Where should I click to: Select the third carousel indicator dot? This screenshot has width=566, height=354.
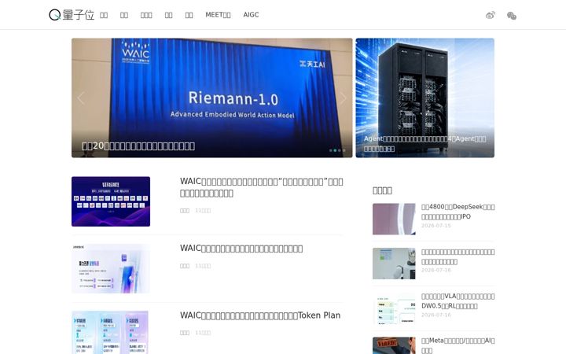340,150
